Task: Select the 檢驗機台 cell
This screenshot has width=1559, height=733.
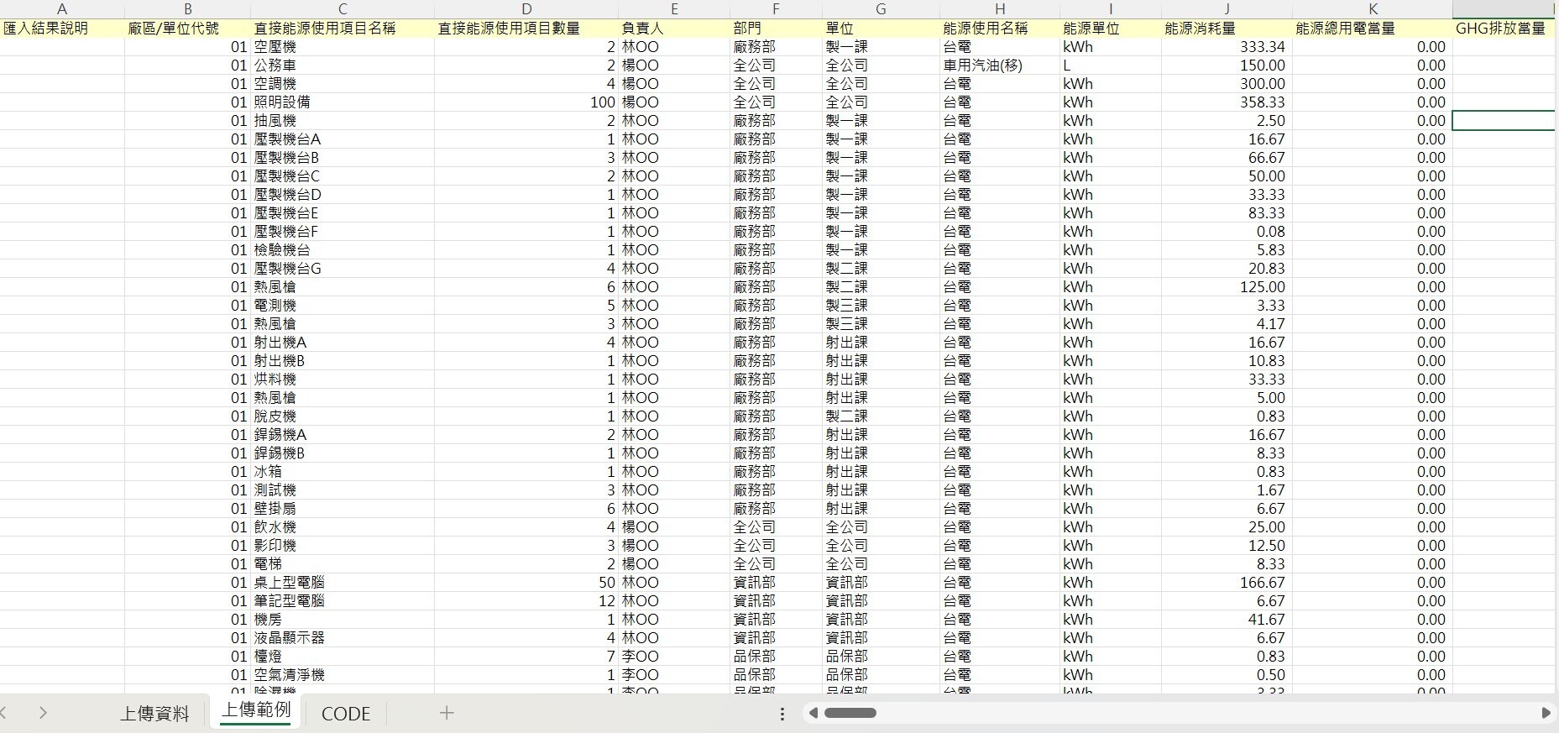Action: pos(343,249)
